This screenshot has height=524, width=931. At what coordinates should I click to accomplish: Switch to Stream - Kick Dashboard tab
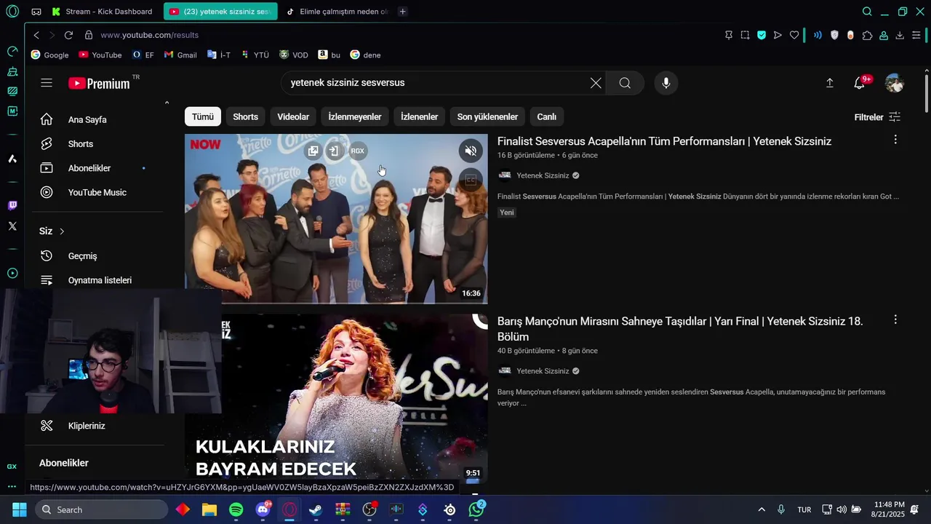(x=103, y=12)
